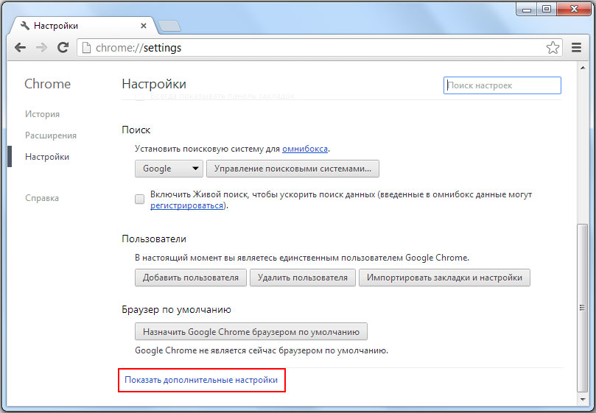The width and height of the screenshot is (596, 413).
Task: Enable the Живой поиск checkbox
Action: (139, 200)
